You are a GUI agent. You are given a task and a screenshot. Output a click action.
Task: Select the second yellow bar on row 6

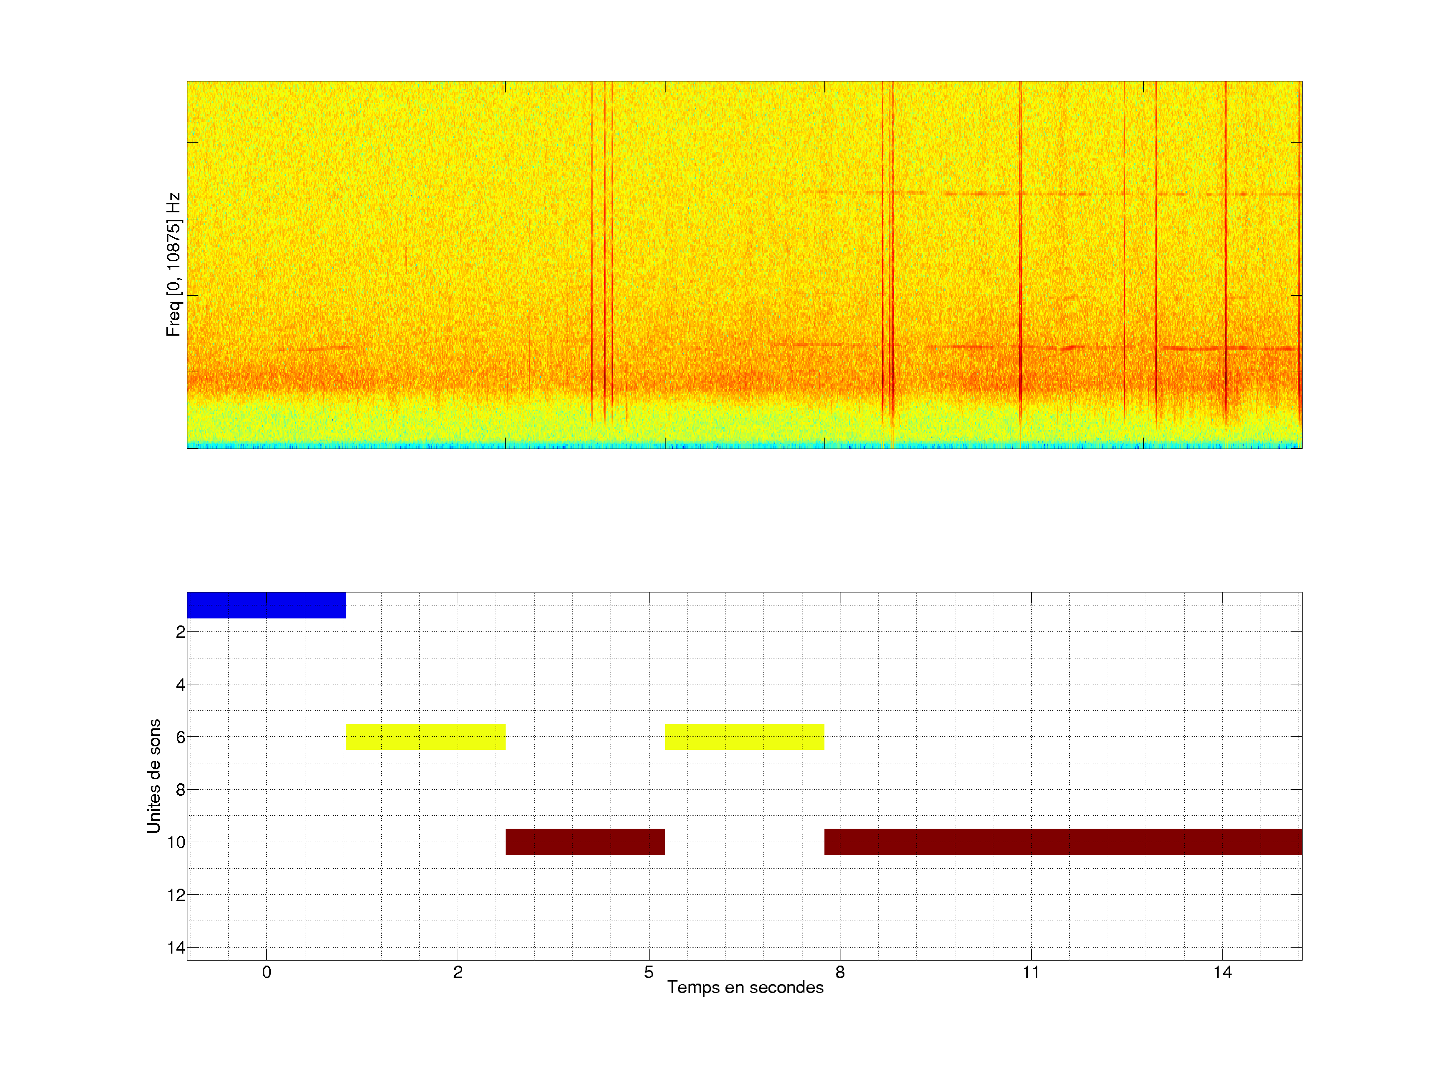pos(744,737)
